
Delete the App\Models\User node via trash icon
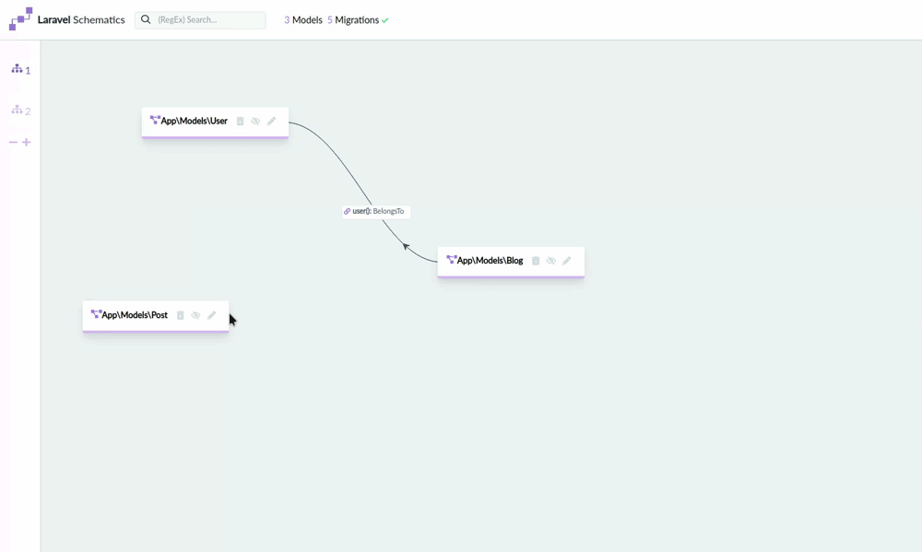[240, 121]
